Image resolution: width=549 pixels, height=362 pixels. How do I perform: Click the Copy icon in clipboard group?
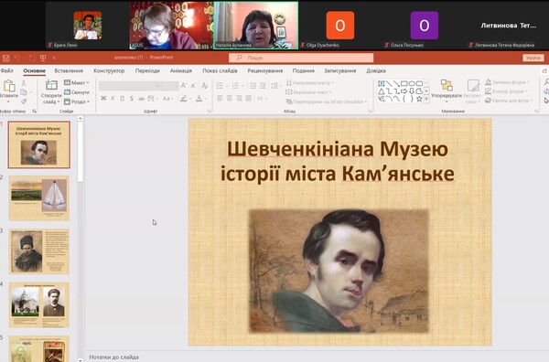24,92
